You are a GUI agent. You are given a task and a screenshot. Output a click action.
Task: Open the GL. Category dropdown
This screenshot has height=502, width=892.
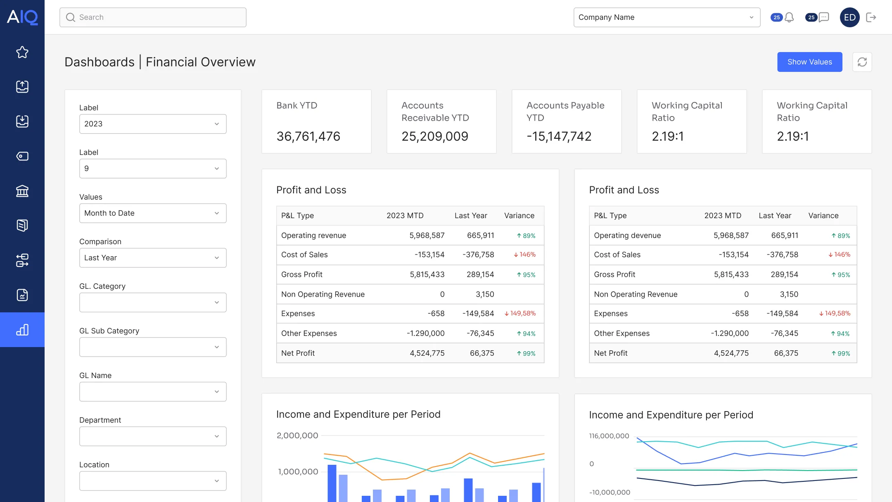(153, 302)
